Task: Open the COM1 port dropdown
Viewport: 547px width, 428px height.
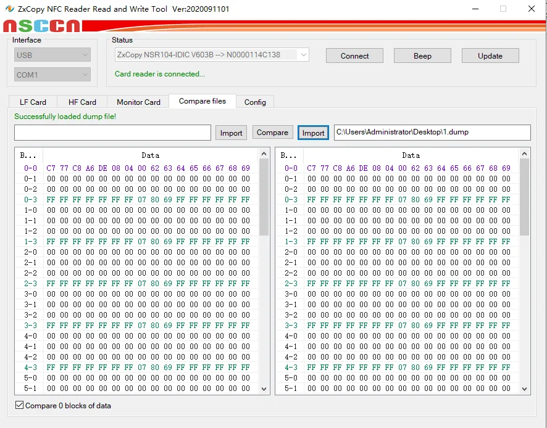Action: coord(52,75)
